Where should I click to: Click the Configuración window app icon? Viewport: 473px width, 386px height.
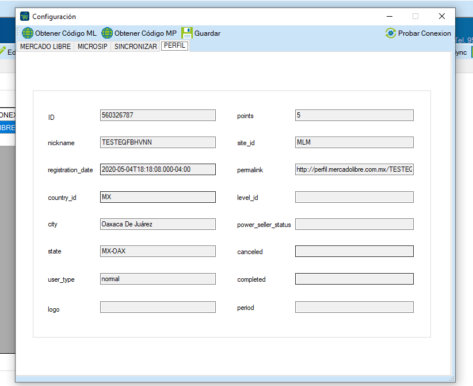25,16
